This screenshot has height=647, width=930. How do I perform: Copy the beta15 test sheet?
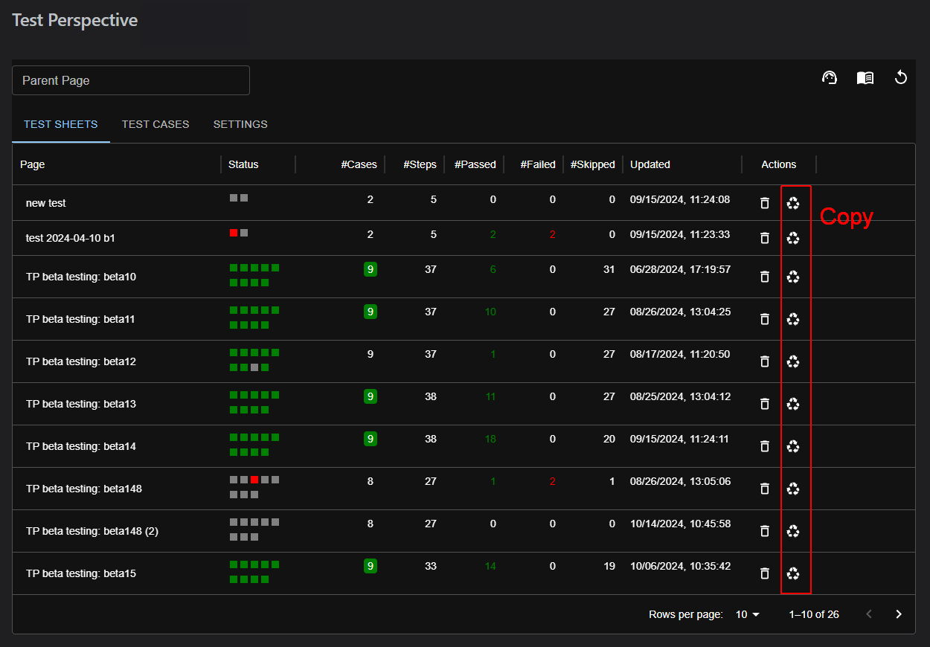(x=793, y=573)
